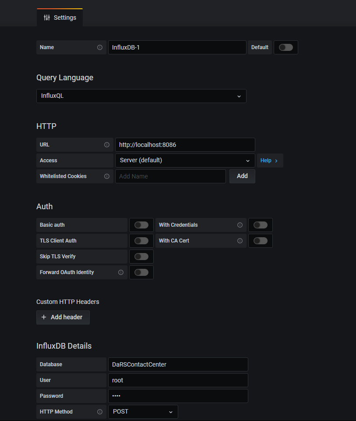Open the Query Language InfluxQL dropdown
This screenshot has height=421, width=356.
[141, 96]
